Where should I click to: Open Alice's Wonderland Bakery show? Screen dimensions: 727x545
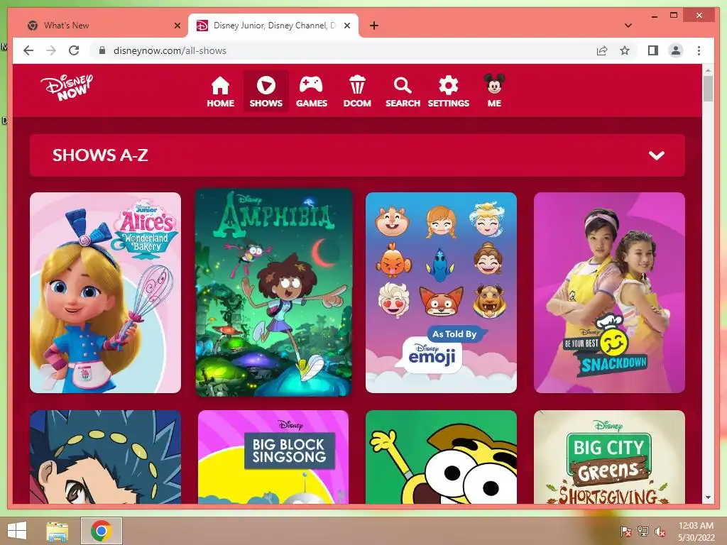pyautogui.click(x=105, y=292)
